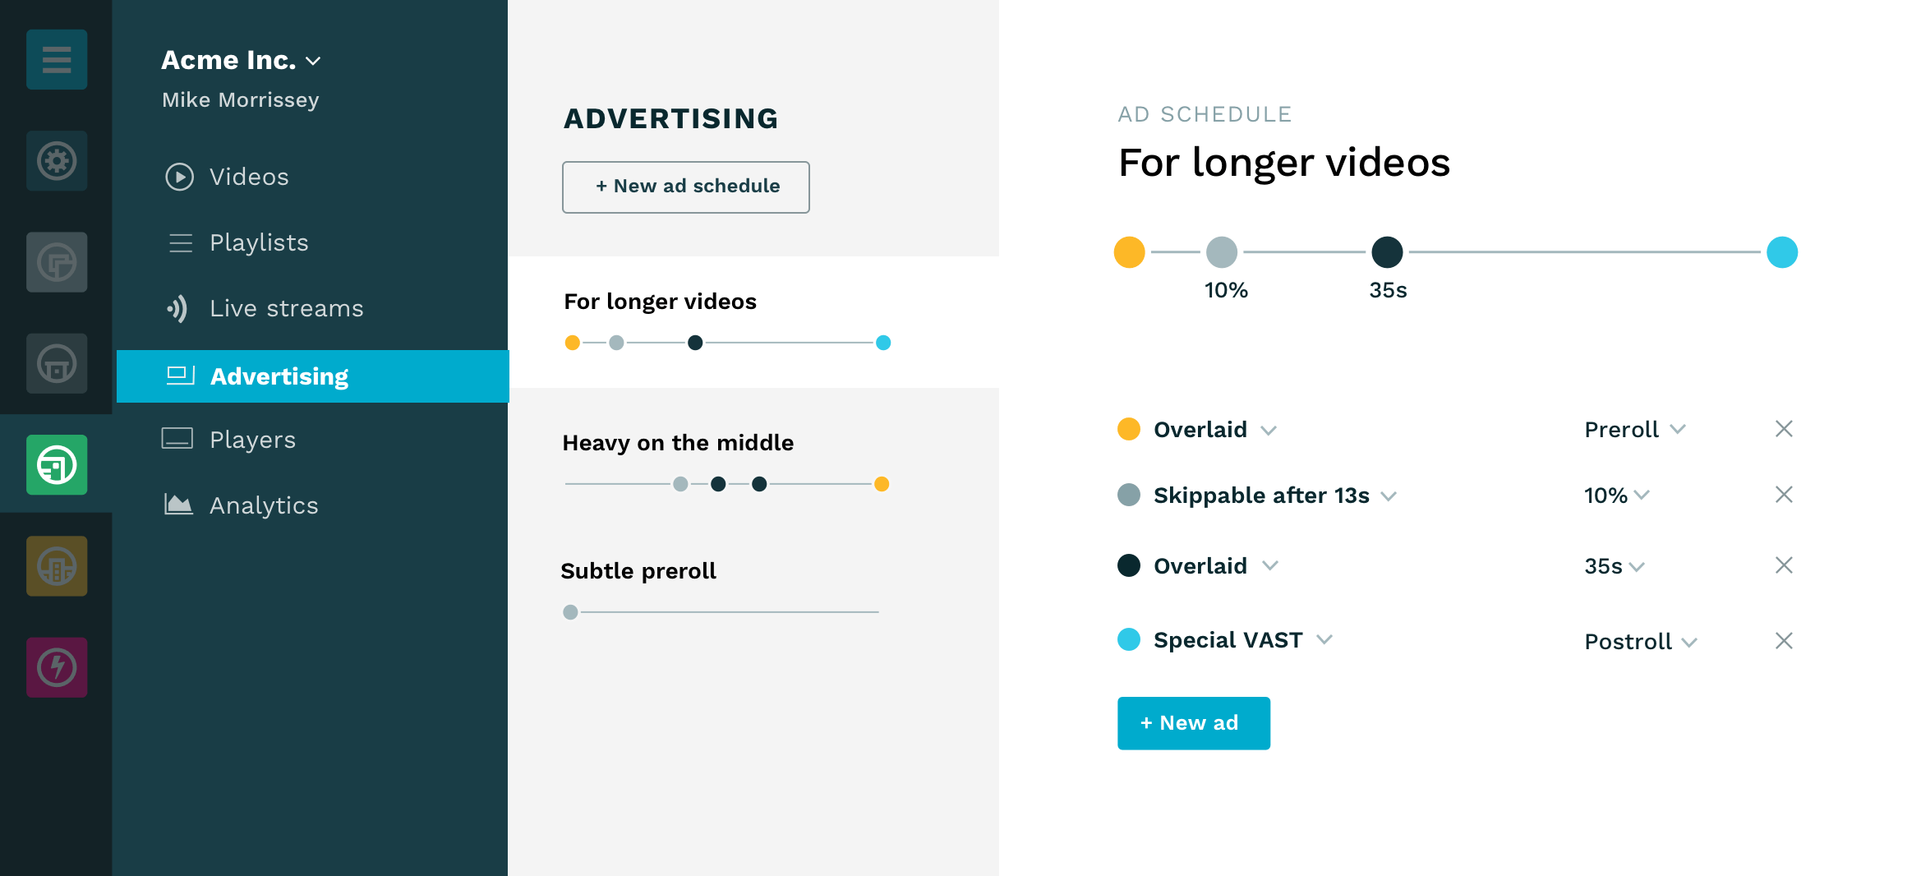The height and width of the screenshot is (876, 1921).
Task: Expand the Skippable after 13s ad type dropdown
Action: click(1389, 495)
